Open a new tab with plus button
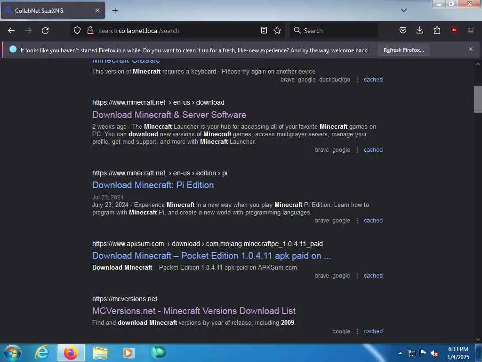 [x=115, y=10]
